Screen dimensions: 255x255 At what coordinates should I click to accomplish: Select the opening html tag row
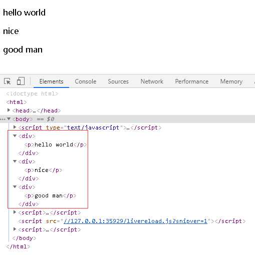pyautogui.click(x=17, y=102)
